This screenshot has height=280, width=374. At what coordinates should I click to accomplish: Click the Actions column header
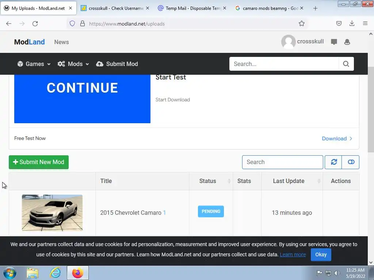pyautogui.click(x=341, y=181)
